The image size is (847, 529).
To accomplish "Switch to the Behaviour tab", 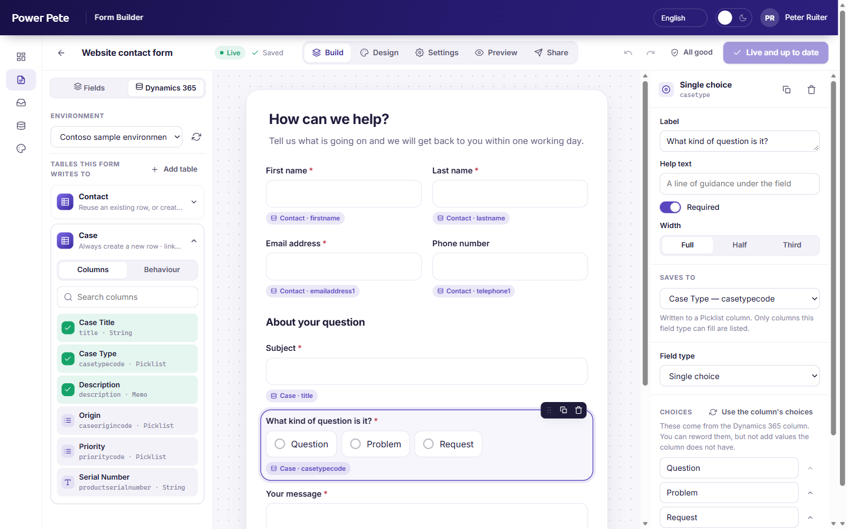I will coord(162,270).
